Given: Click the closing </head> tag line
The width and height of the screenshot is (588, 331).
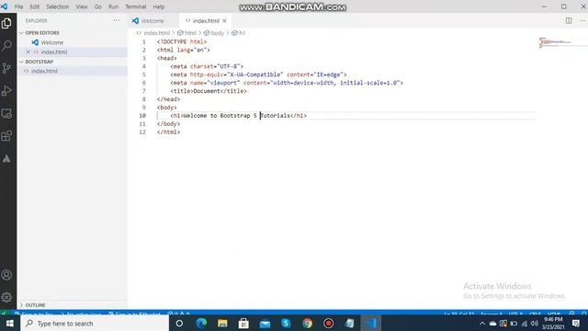Looking at the screenshot, I should (x=168, y=99).
